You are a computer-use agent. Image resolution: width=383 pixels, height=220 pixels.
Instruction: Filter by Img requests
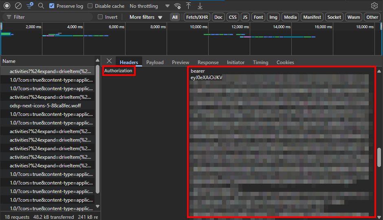273,17
